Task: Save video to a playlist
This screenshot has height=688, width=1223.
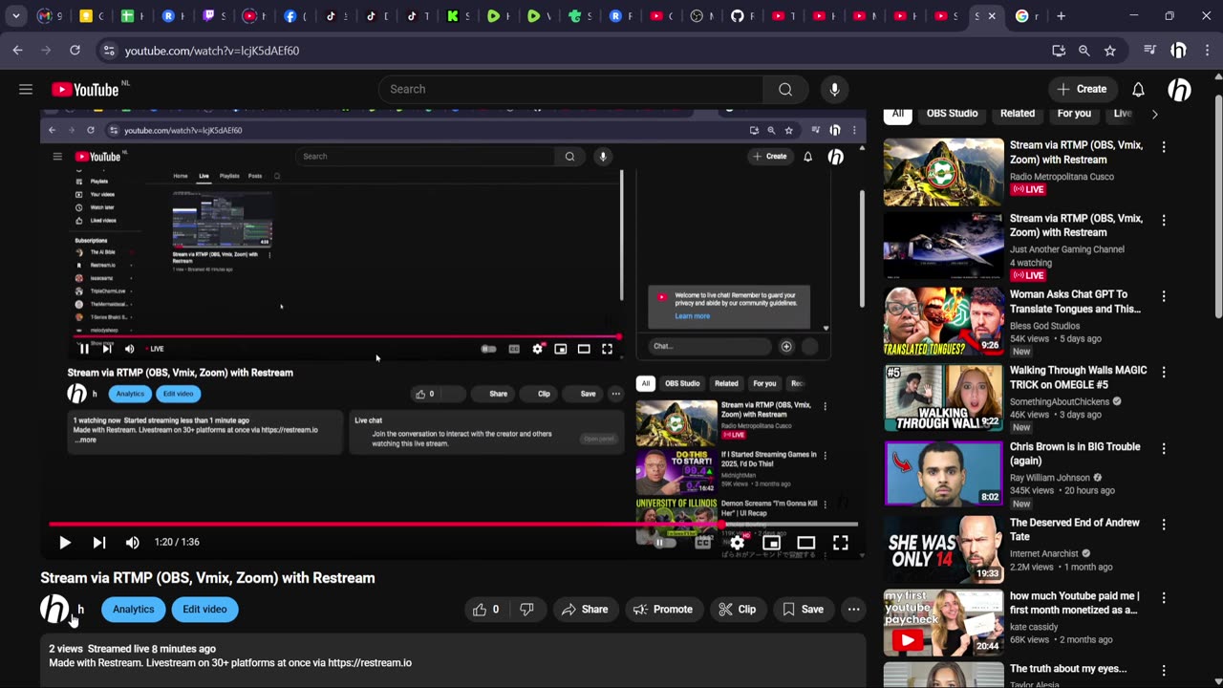Action: 803,609
